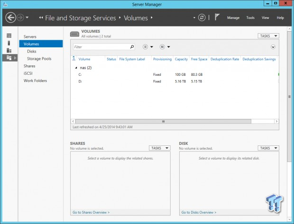Open the dropdown arrow beside refresh icon

(x=194, y=18)
